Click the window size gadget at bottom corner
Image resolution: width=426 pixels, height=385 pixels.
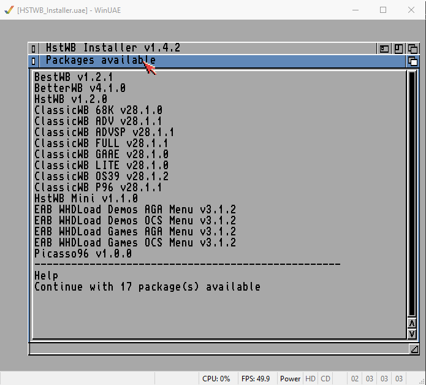point(414,349)
